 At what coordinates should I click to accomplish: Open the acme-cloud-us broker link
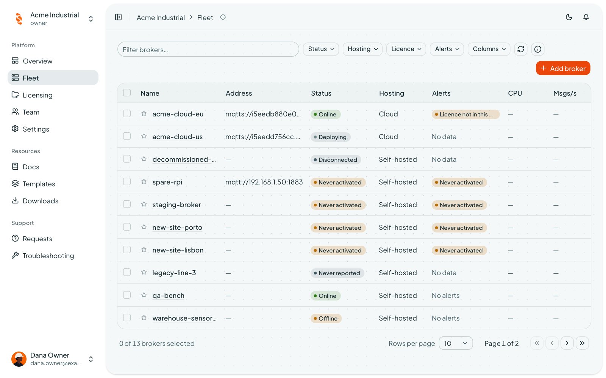coord(177,137)
